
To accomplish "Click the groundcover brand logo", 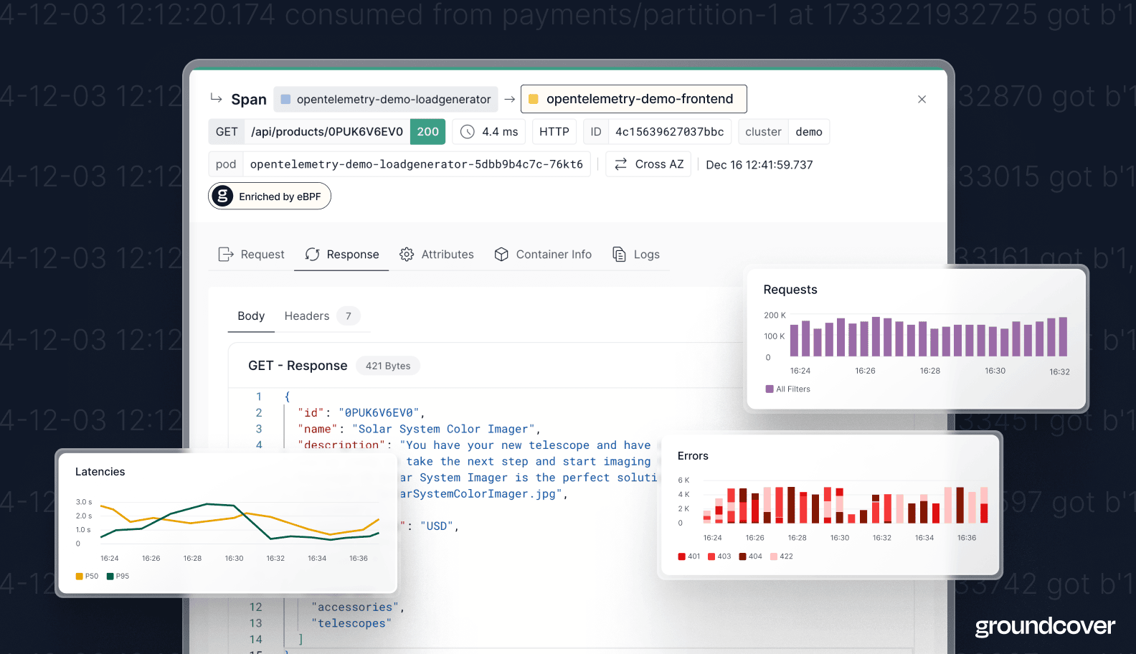I will 1045,626.
